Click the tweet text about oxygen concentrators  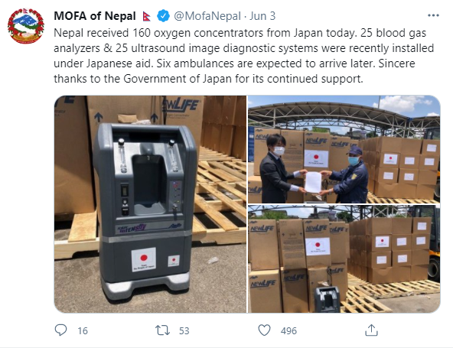pos(244,55)
